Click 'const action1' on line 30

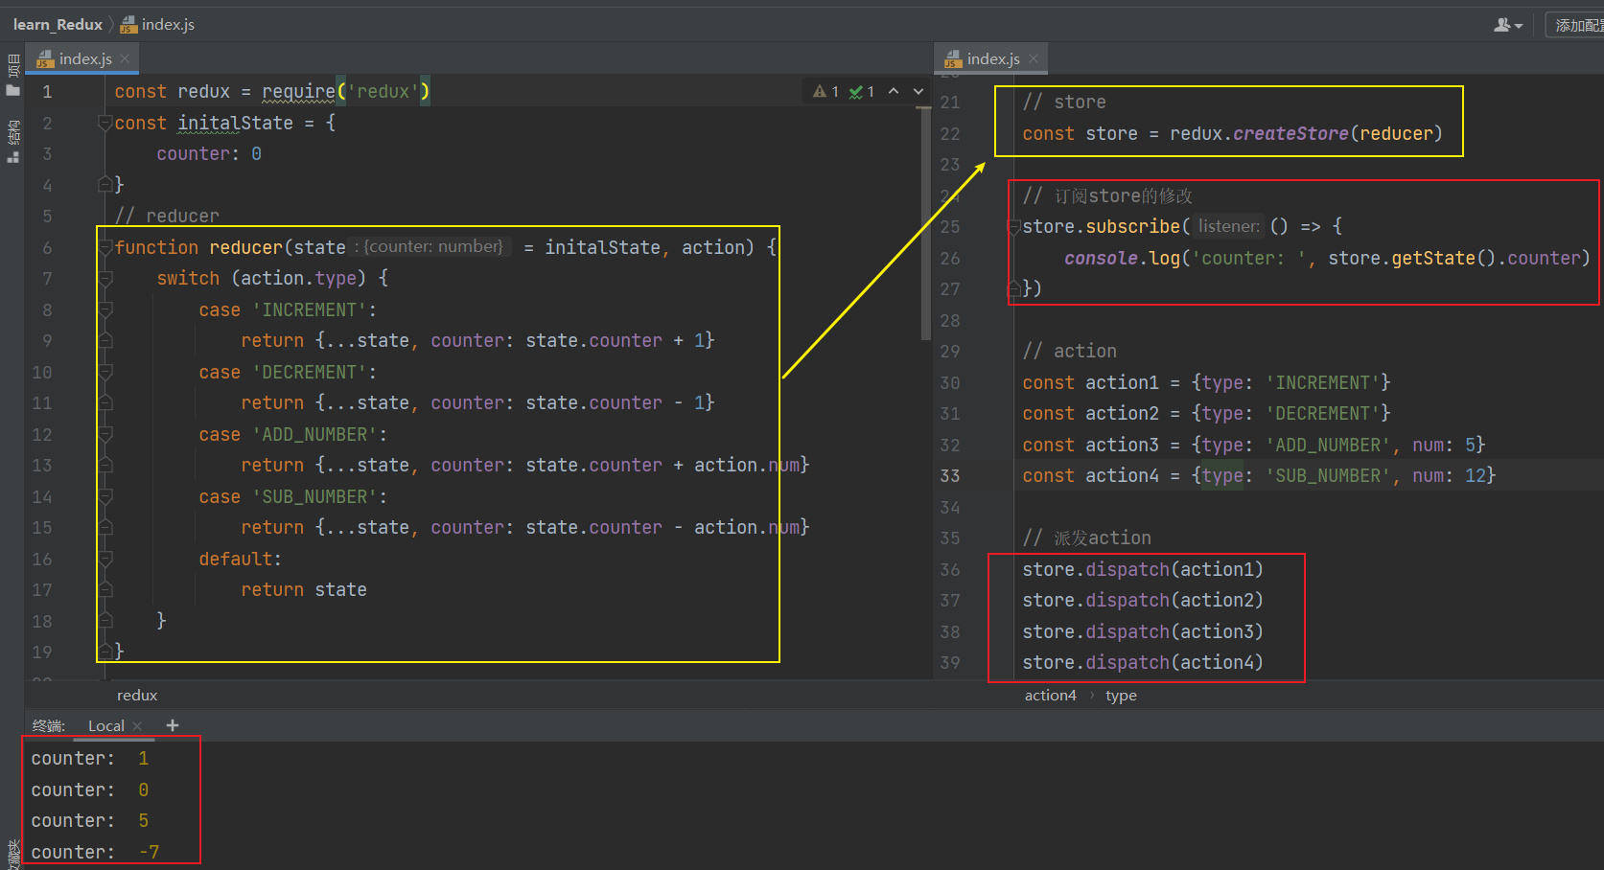[x=1090, y=382]
